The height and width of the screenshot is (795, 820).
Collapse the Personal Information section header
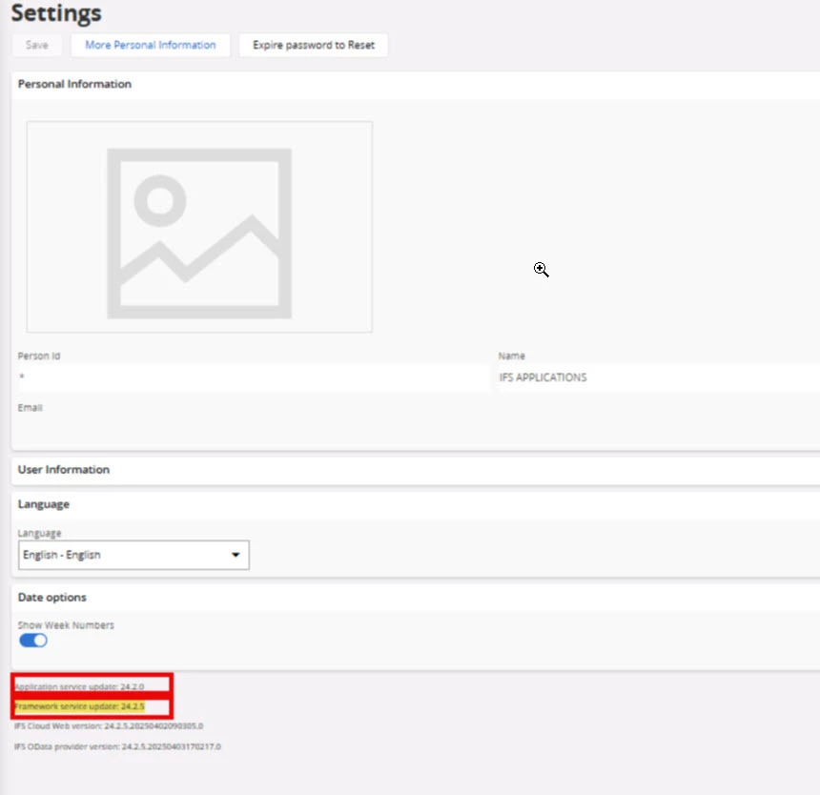coord(416,84)
